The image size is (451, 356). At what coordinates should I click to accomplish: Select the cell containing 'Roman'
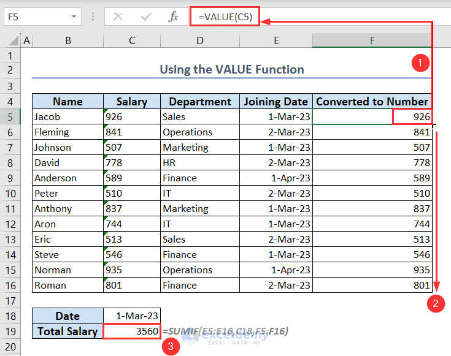(68, 286)
